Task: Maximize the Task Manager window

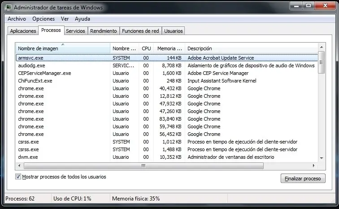Action: click(x=309, y=6)
